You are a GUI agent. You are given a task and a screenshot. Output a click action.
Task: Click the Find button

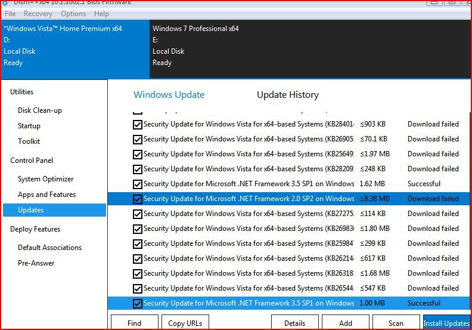135,323
